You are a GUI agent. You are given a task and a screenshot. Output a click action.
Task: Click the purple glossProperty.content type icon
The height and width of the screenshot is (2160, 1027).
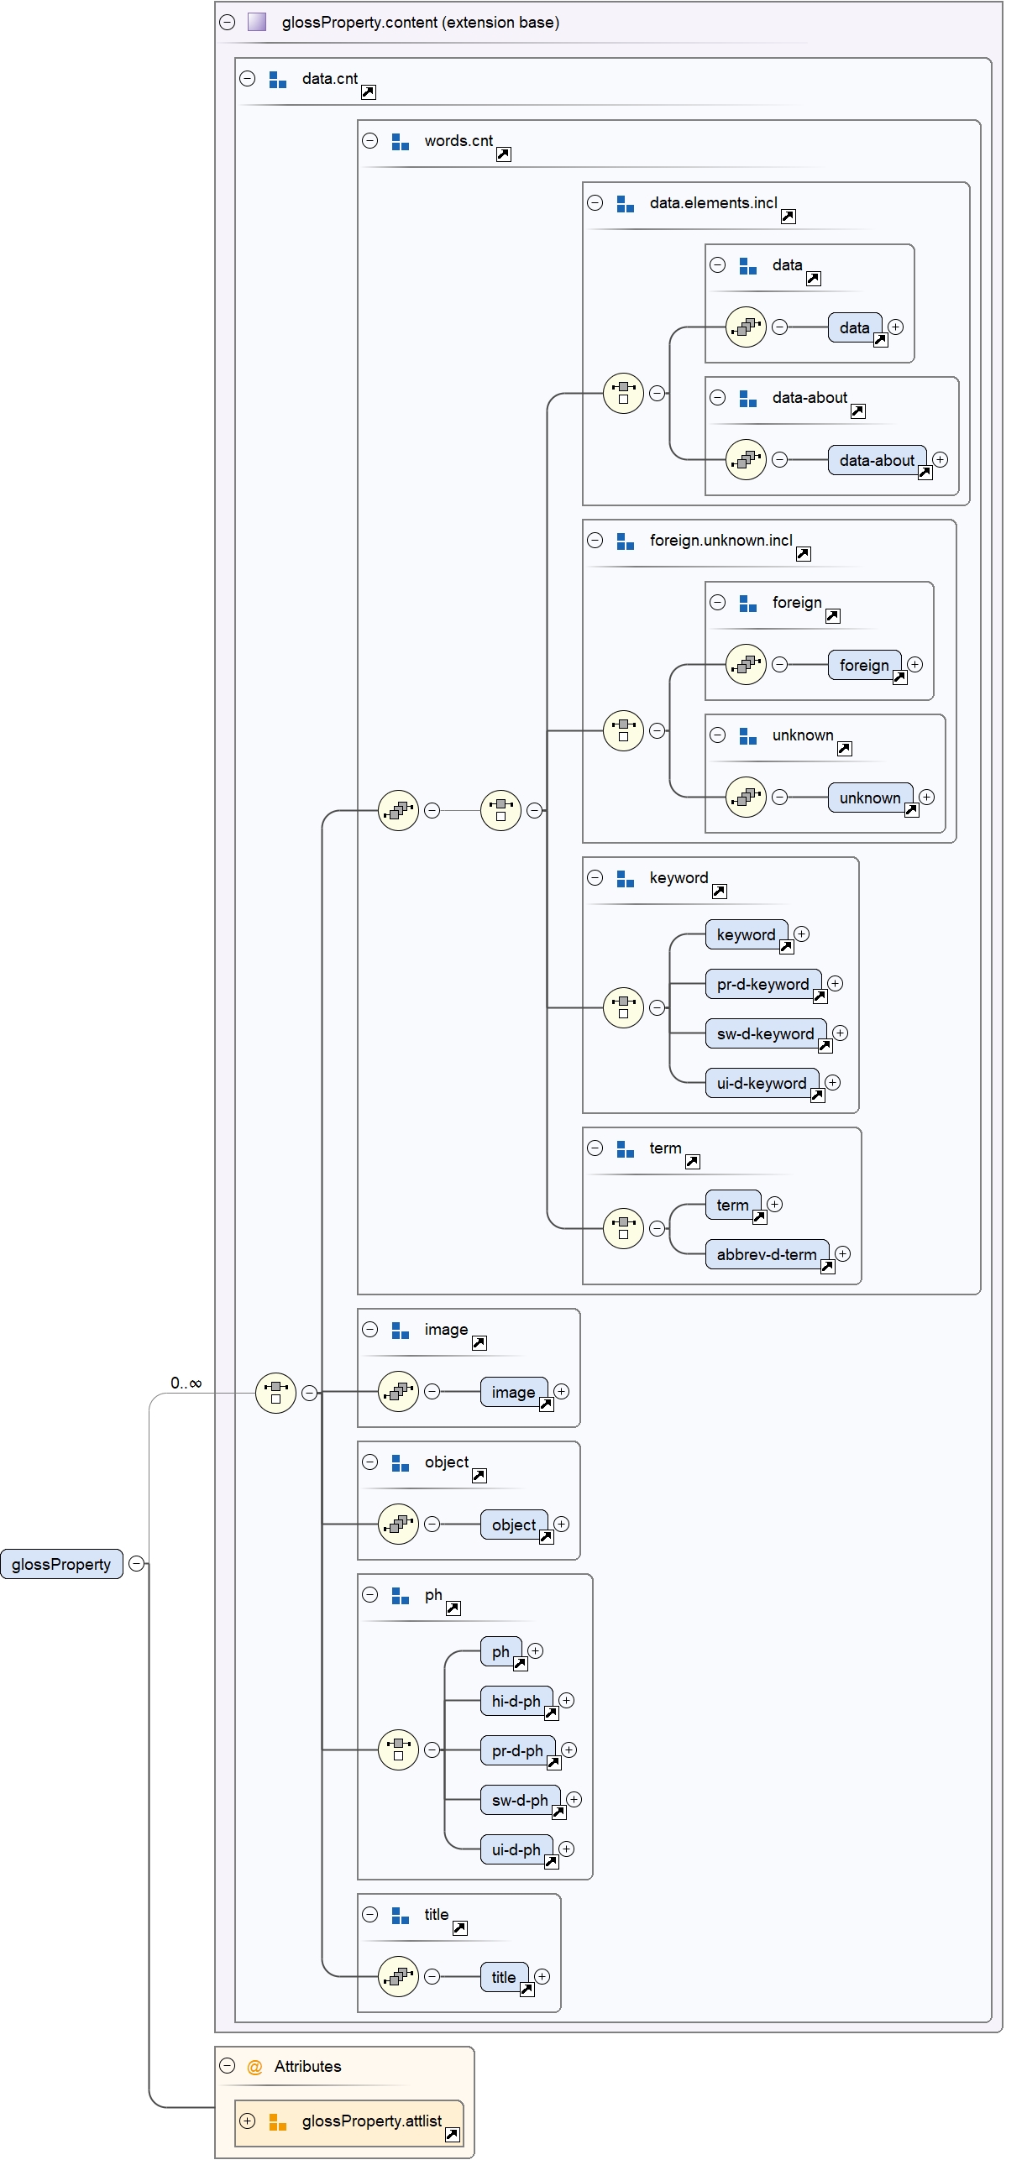click(x=257, y=22)
